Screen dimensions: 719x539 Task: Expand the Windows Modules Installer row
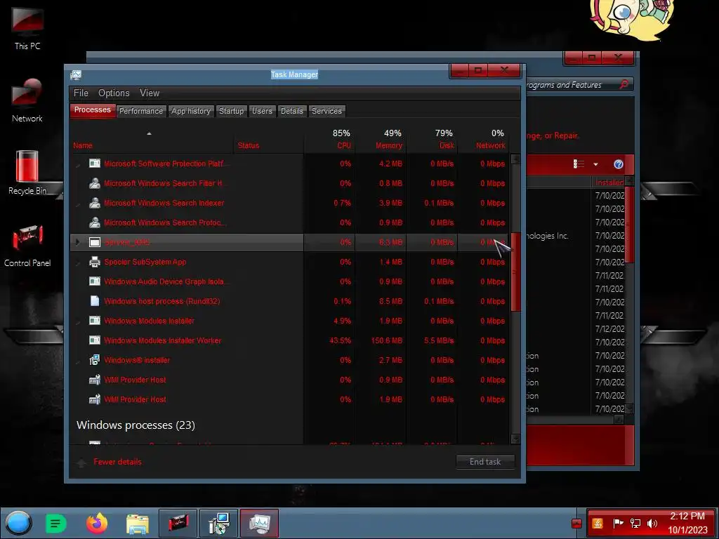click(78, 321)
